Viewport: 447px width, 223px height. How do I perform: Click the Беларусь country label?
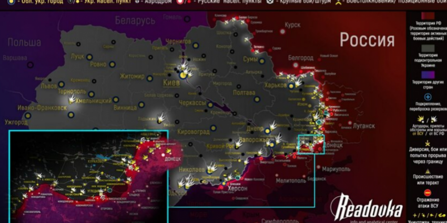(x=135, y=21)
